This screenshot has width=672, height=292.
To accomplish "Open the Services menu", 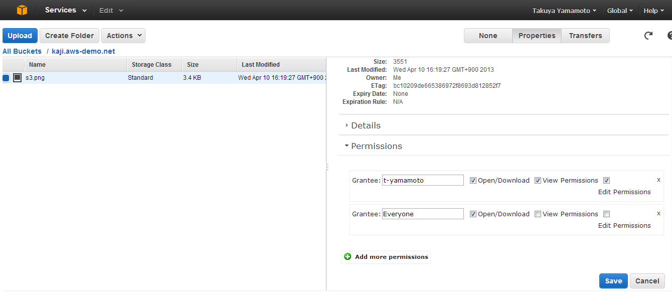I will point(66,10).
